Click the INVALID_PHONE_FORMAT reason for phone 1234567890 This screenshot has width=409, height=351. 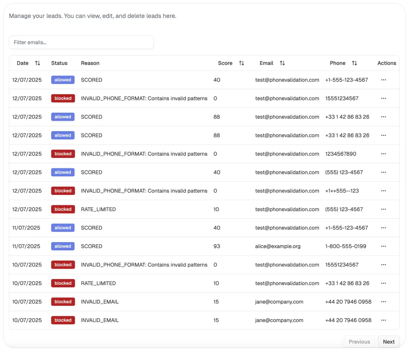coord(144,154)
